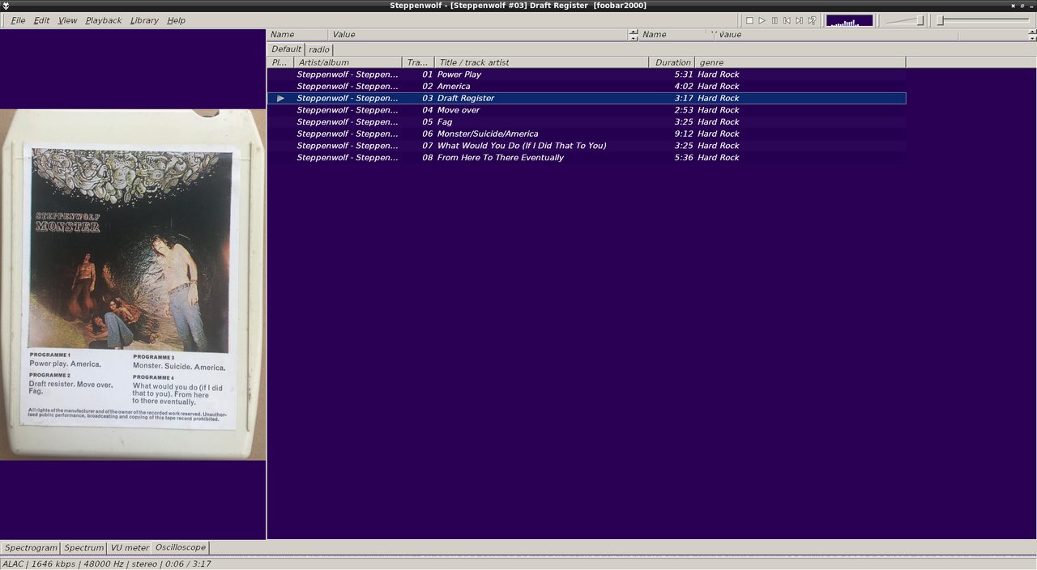
Task: Play a random track from toolbar
Action: coord(812,20)
